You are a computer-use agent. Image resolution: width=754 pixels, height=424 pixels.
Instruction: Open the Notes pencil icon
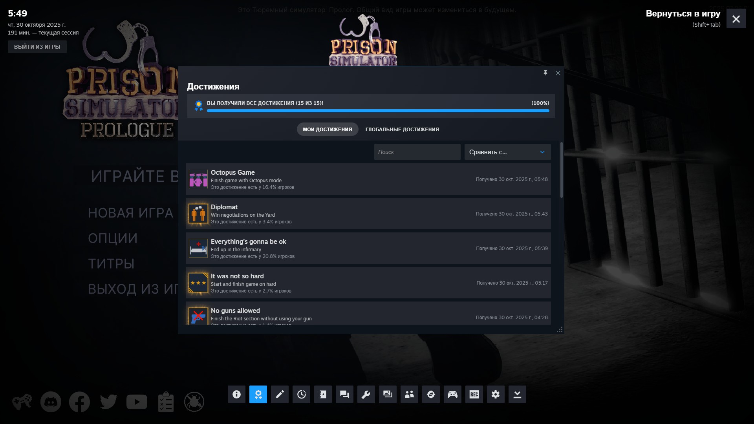tap(280, 394)
